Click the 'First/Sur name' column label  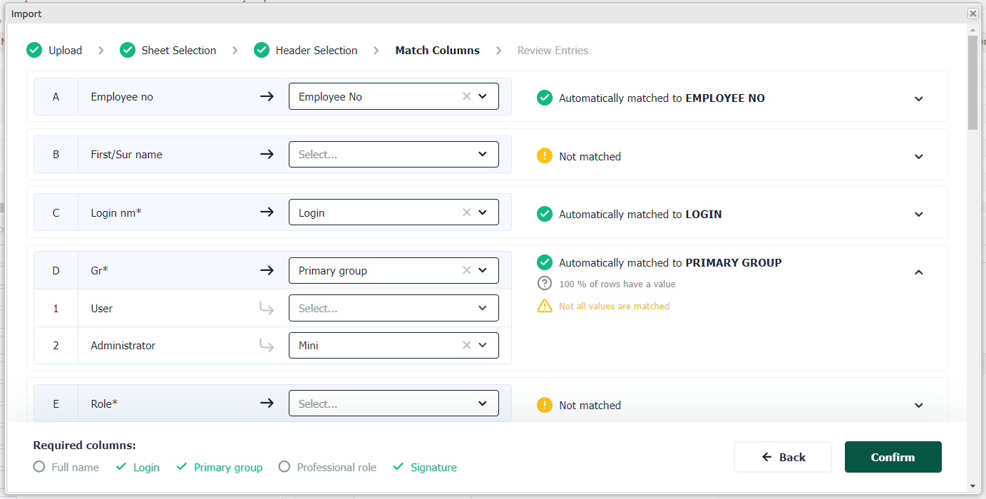(126, 154)
